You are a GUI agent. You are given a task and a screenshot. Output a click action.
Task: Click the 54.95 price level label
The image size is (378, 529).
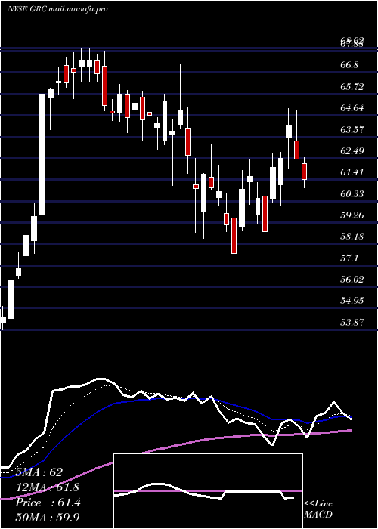tap(352, 301)
